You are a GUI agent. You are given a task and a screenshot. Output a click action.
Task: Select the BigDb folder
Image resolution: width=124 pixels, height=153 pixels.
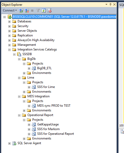point(32,59)
